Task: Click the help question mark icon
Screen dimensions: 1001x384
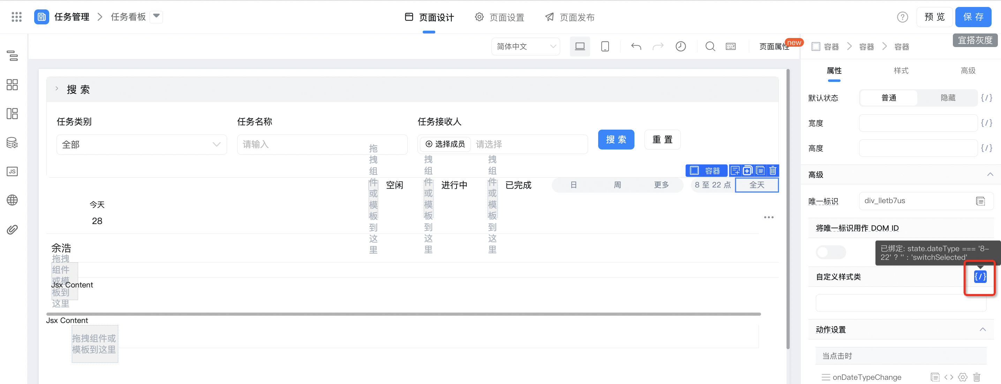Action: 902,17
